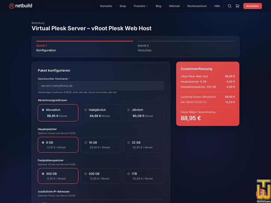Viewport: 271px width, 203px height.
Task: Expand the Produkte menu chevron
Action: click(x=147, y=6)
